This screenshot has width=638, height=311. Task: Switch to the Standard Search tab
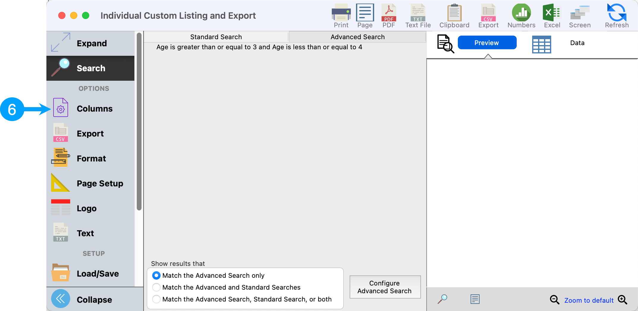point(216,37)
